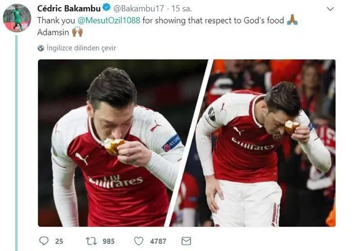Open the Cédric Bakambu display name

pyautogui.click(x=69, y=8)
